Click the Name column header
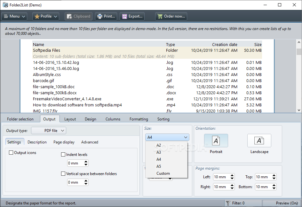 (38, 45)
